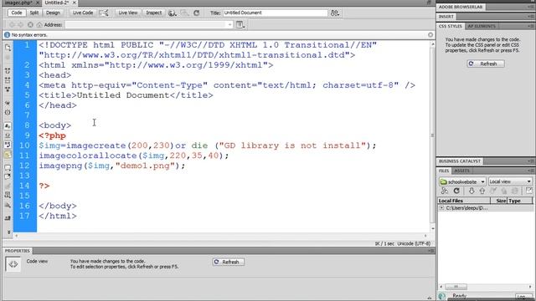The width and height of the screenshot is (536, 301).
Task: Click the Apply Comment coding toolbar icon
Action: pyautogui.click(x=8, y=167)
